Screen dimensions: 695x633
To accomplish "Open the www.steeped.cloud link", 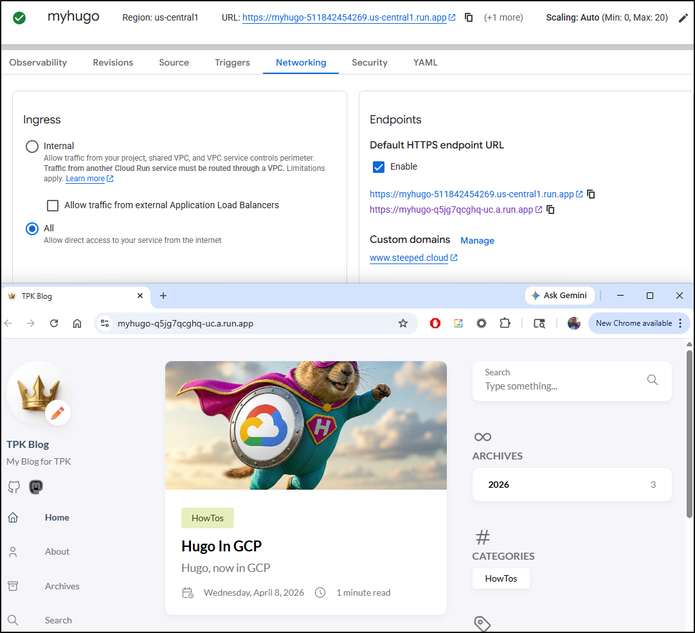I will tap(409, 258).
